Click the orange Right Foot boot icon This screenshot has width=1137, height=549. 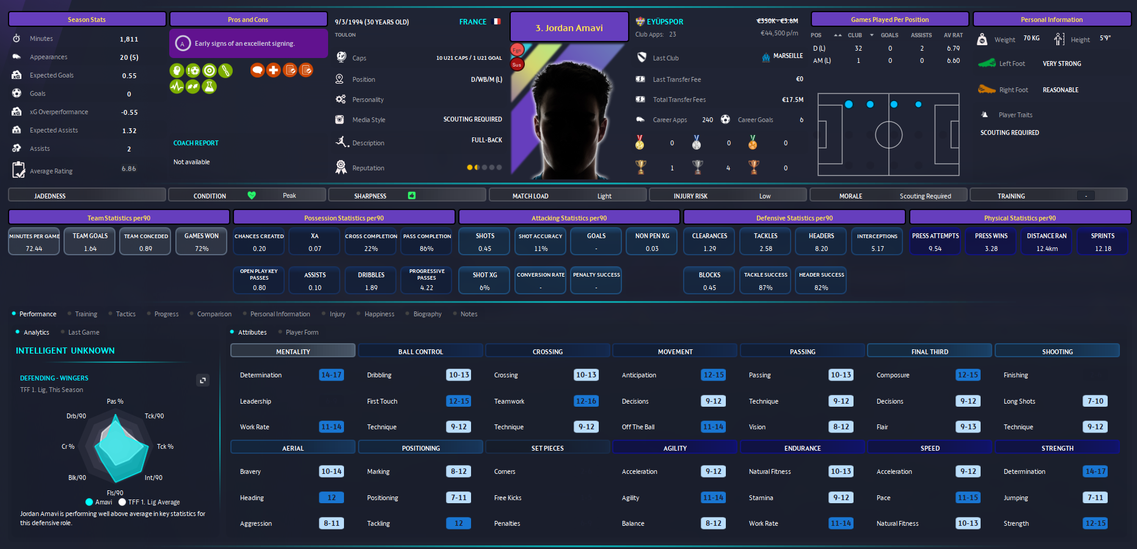click(987, 89)
